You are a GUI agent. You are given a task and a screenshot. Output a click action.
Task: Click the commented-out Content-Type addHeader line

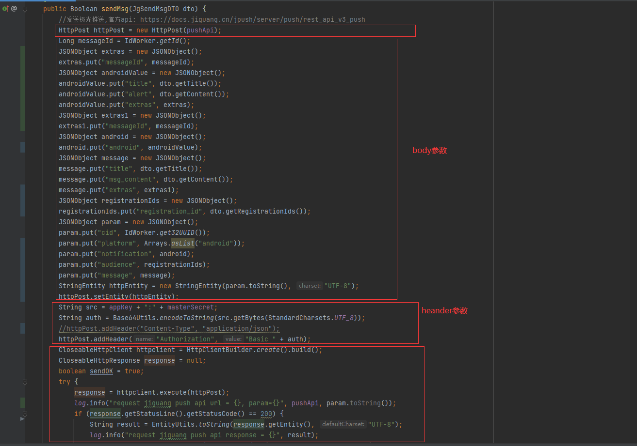coord(169,328)
